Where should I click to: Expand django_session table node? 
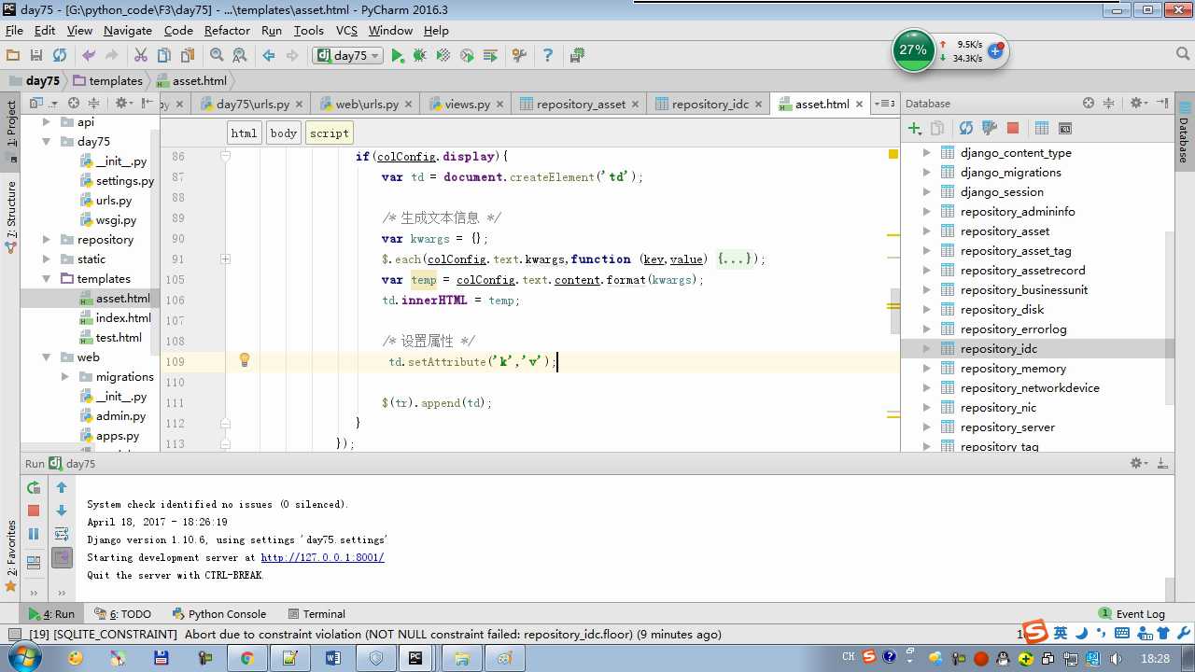(926, 192)
